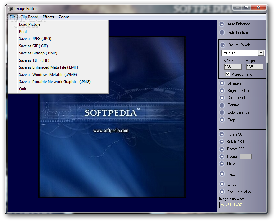Click the Sharpen label
Viewport: 275px width, 221px height.
click(x=234, y=83)
